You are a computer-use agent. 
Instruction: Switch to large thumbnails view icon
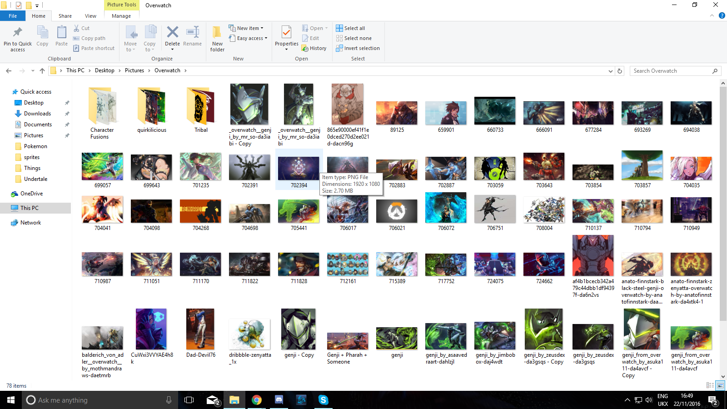(x=720, y=385)
